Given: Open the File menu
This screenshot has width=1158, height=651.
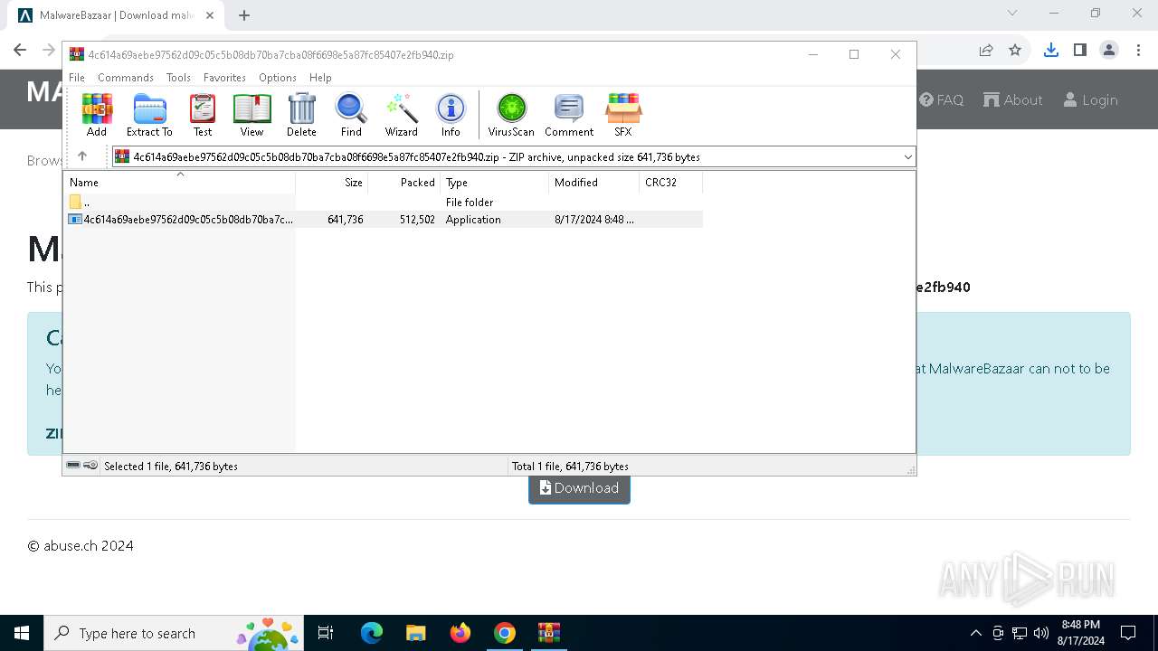Looking at the screenshot, I should (77, 78).
